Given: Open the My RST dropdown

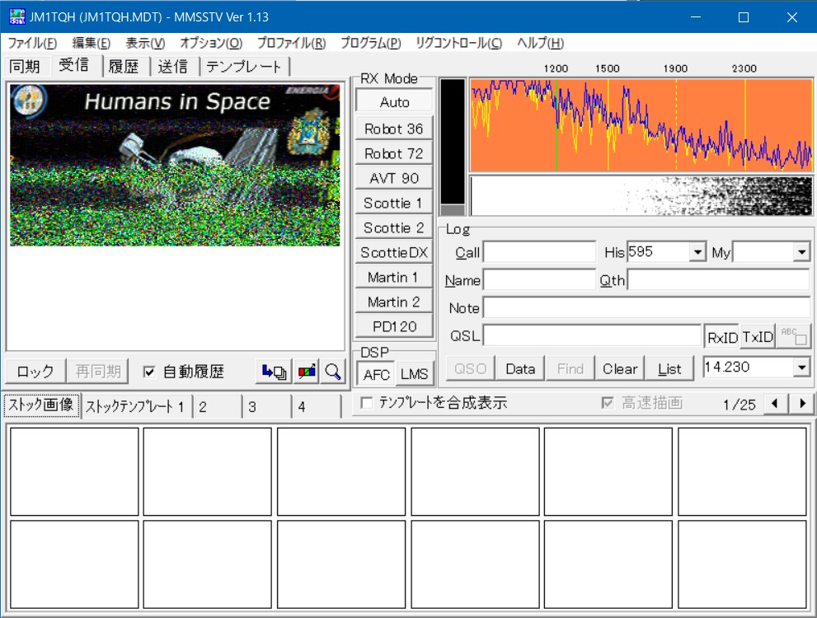Looking at the screenshot, I should [801, 252].
